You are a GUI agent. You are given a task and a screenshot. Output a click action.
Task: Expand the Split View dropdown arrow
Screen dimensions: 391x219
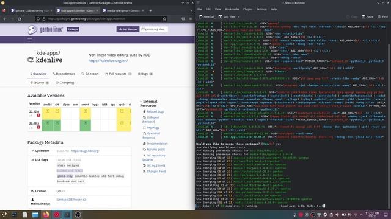coord(239,16)
